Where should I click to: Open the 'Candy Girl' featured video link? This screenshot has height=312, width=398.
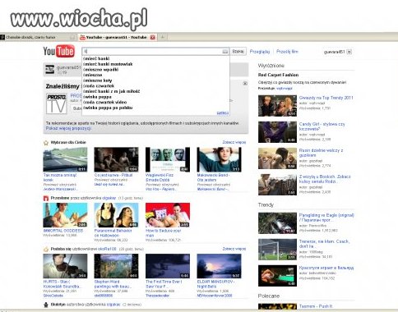pyautogui.click(x=322, y=126)
